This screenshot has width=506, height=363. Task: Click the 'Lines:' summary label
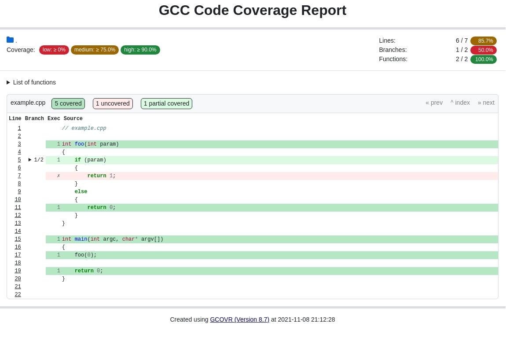tap(387, 40)
